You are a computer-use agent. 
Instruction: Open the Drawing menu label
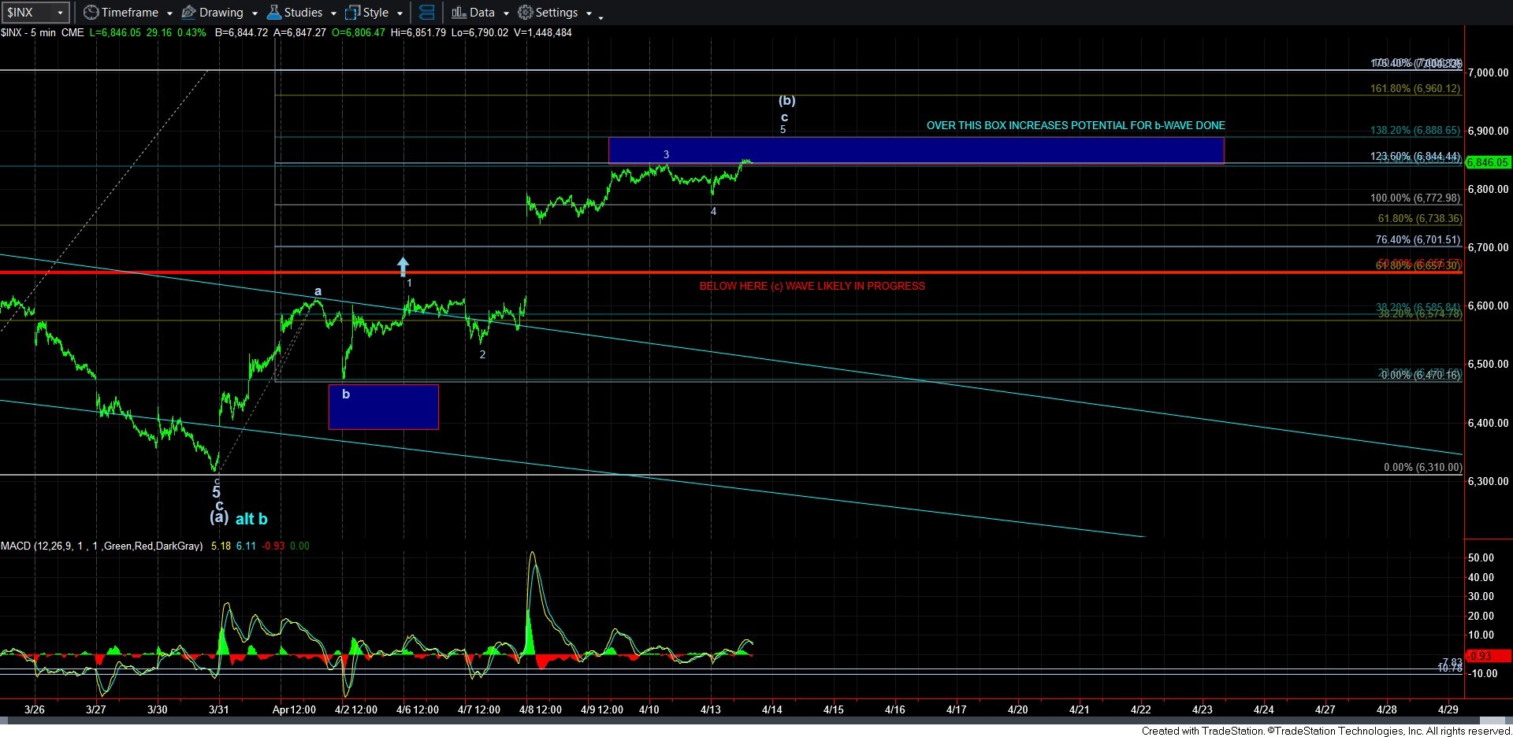221,13
